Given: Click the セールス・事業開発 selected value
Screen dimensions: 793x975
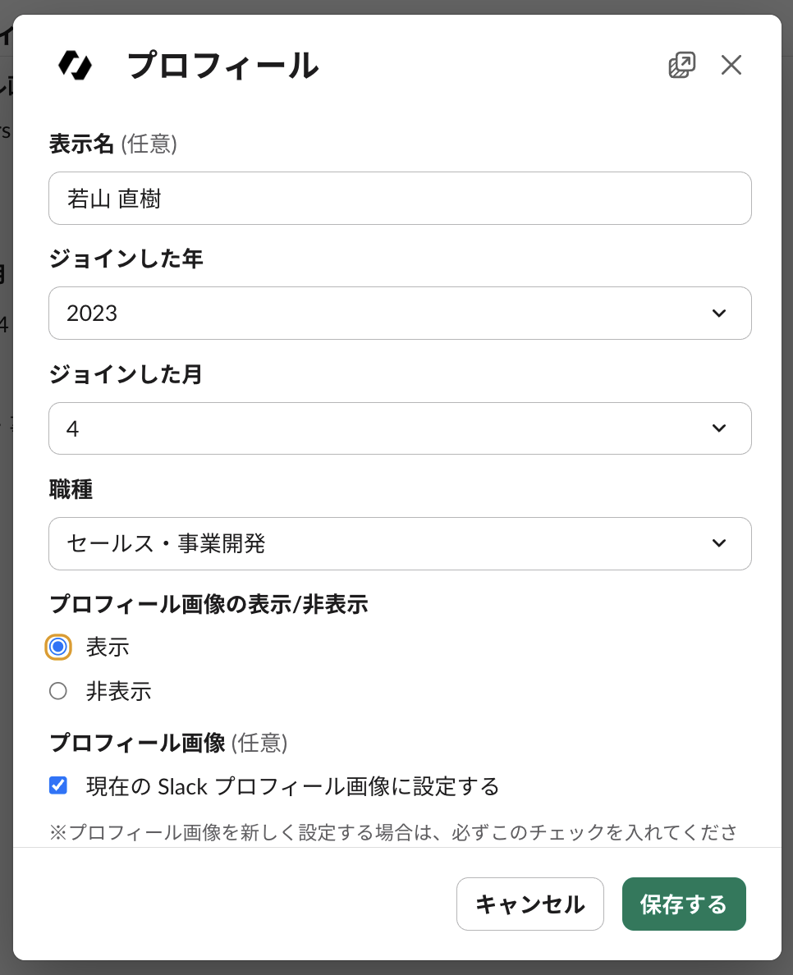Looking at the screenshot, I should [x=166, y=543].
